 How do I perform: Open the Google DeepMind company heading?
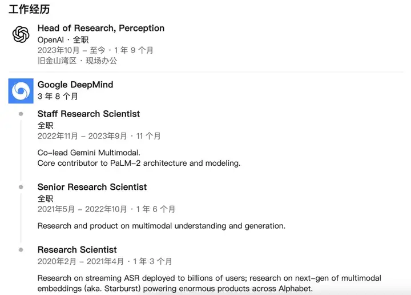[x=75, y=85]
